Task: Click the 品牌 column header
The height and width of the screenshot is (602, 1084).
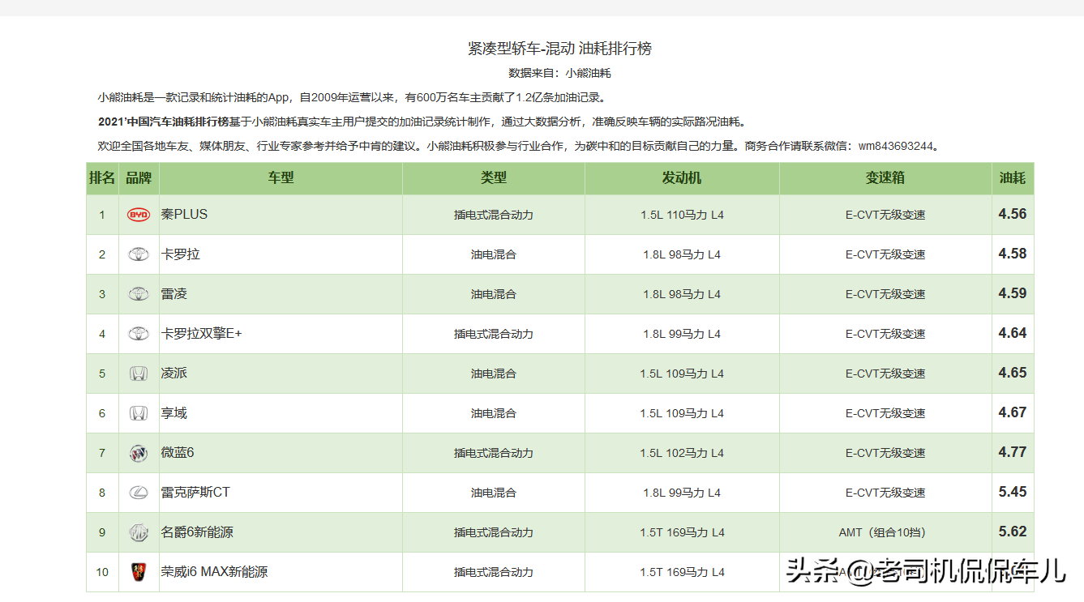Action: pyautogui.click(x=139, y=178)
